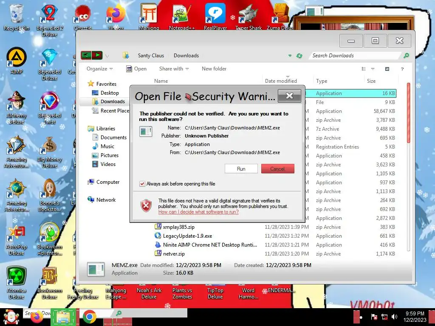Sort by the Type column header
This screenshot has height=326, width=435.
click(322, 81)
